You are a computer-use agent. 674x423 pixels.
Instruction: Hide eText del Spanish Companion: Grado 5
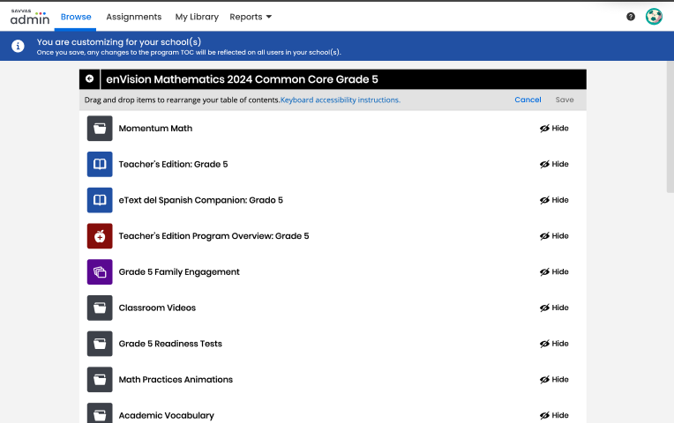click(554, 200)
